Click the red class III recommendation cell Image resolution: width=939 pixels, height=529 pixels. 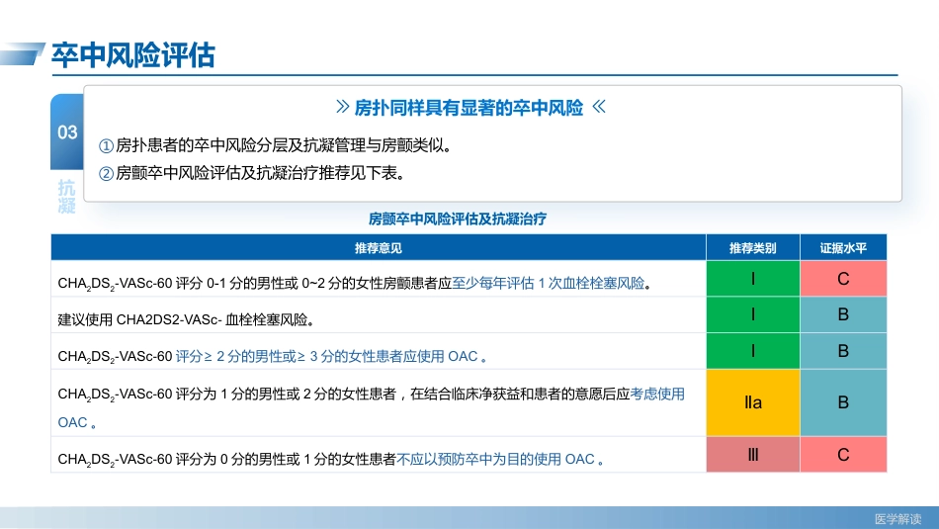coord(753,455)
